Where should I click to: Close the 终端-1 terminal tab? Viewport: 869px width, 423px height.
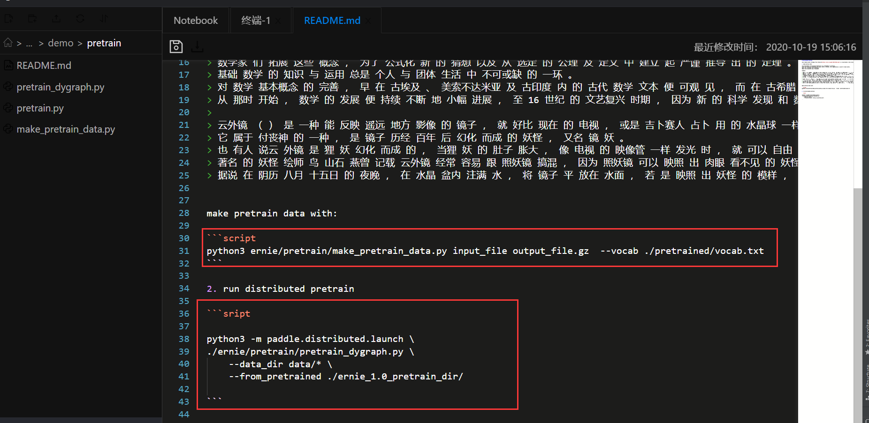click(x=278, y=21)
